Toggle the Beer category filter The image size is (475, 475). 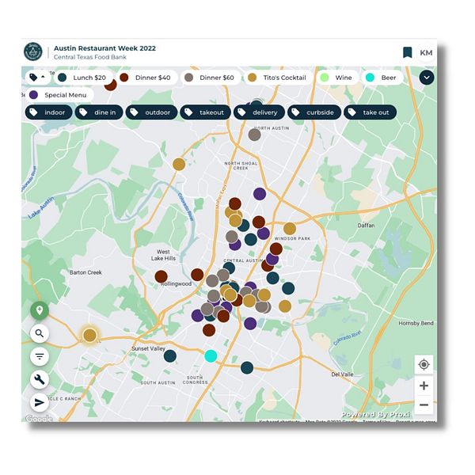coord(382,78)
